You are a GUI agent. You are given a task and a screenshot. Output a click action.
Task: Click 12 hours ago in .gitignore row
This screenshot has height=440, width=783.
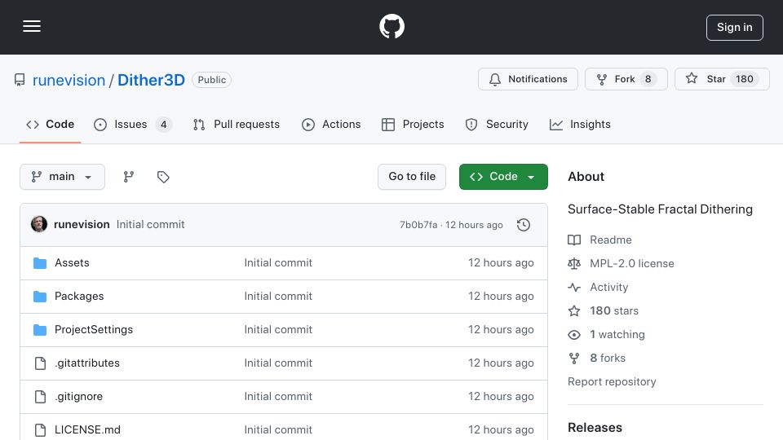pos(501,397)
